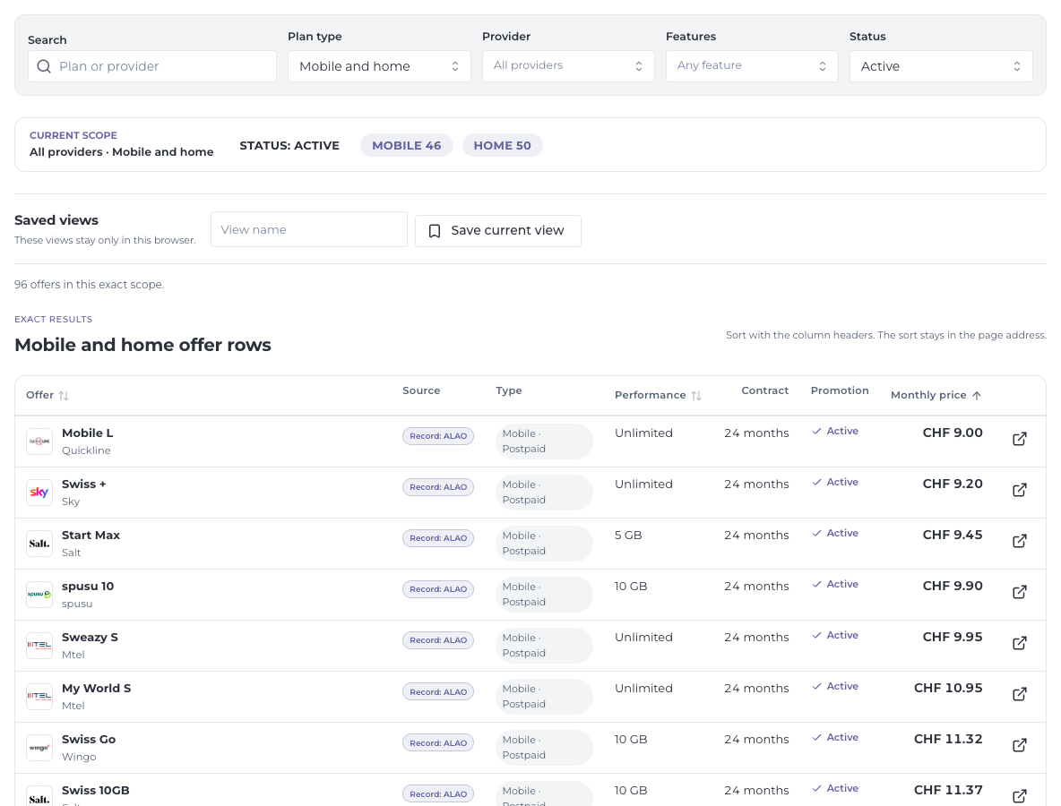Open external link for Sweazy S offer
Image resolution: width=1061 pixels, height=806 pixels.
[x=1019, y=643]
